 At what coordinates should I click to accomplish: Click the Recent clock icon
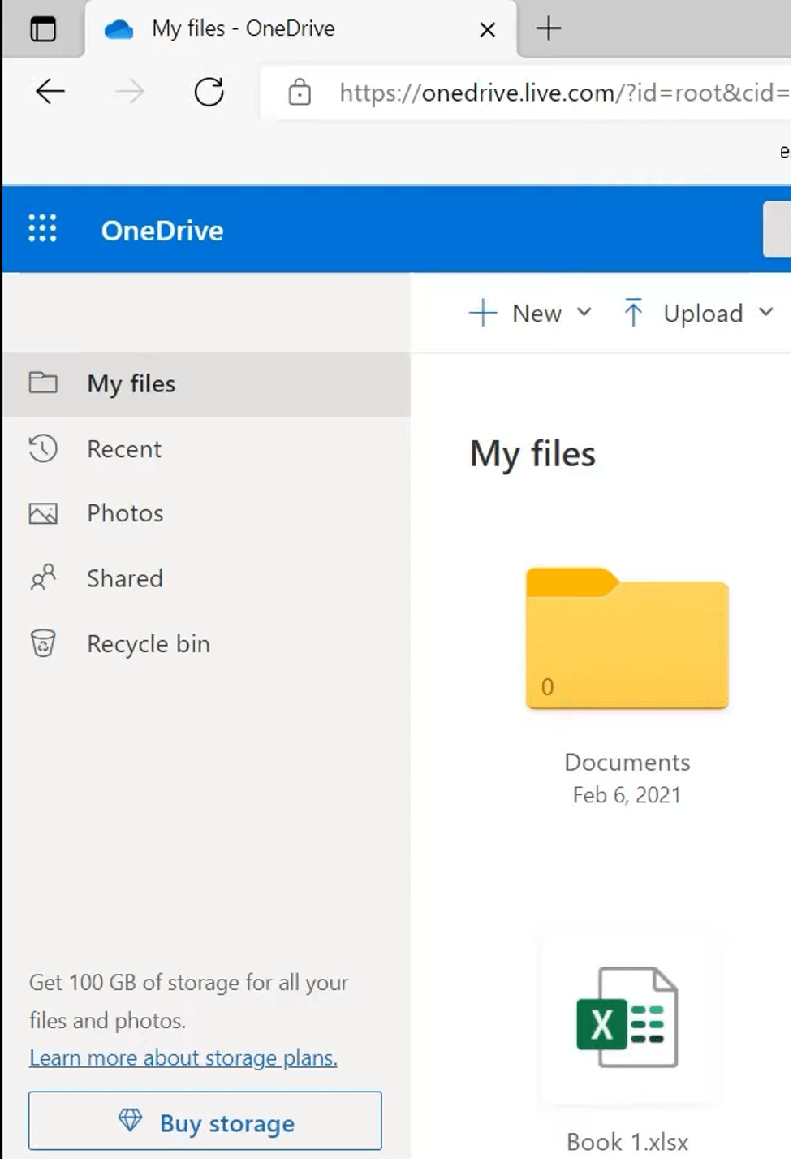(x=43, y=448)
